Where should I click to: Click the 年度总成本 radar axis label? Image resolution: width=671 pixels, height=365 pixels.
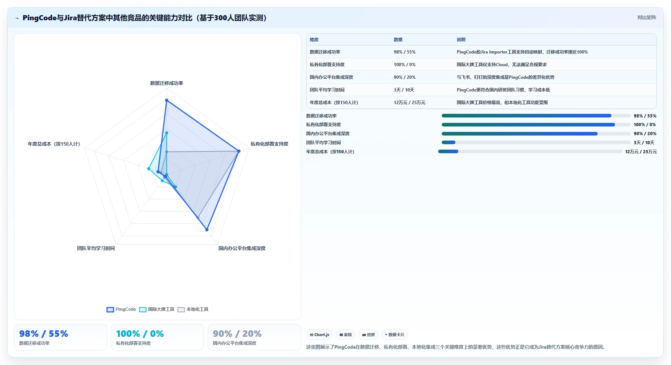point(54,144)
